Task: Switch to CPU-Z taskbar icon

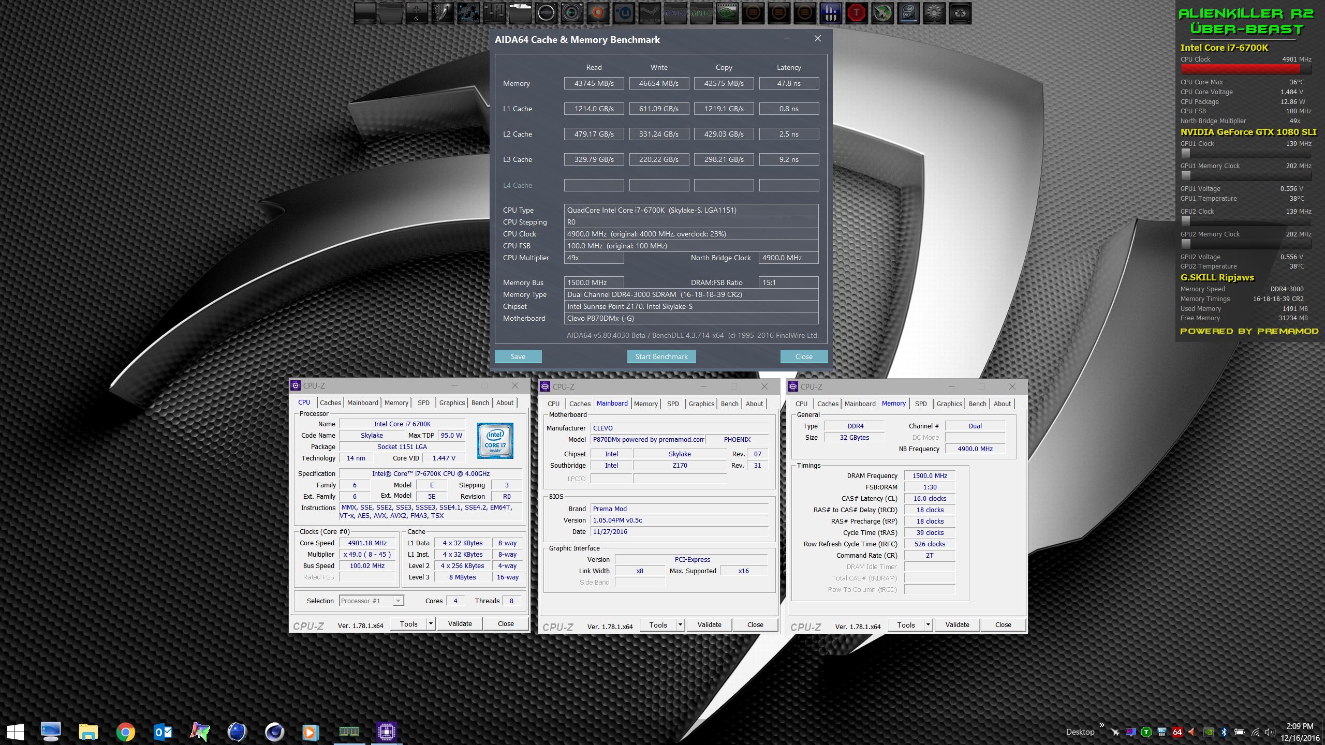Action: point(386,732)
